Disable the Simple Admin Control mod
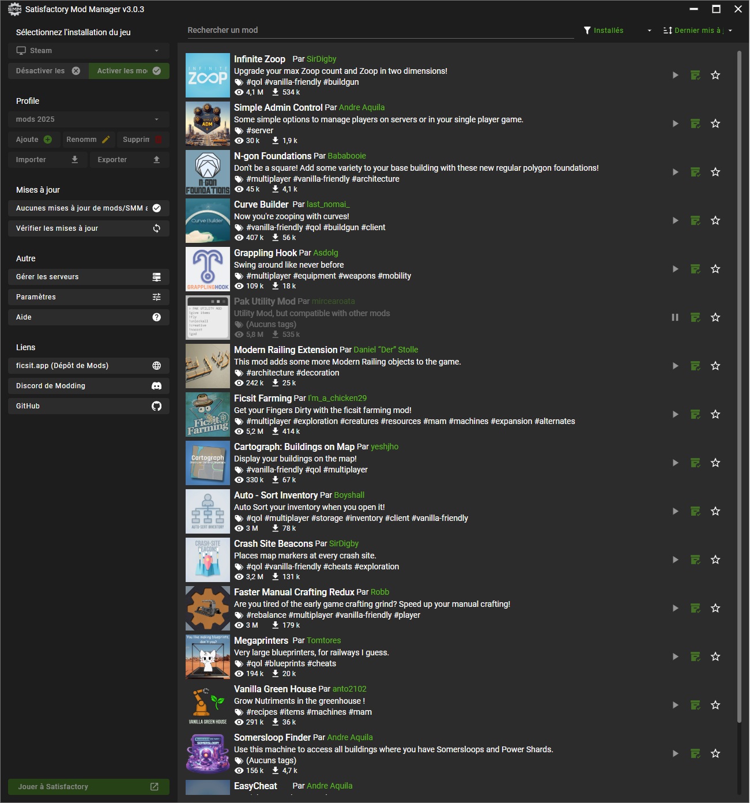 pos(675,123)
